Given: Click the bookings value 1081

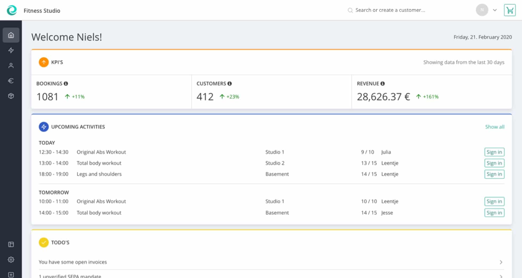Looking at the screenshot, I should 47,97.
